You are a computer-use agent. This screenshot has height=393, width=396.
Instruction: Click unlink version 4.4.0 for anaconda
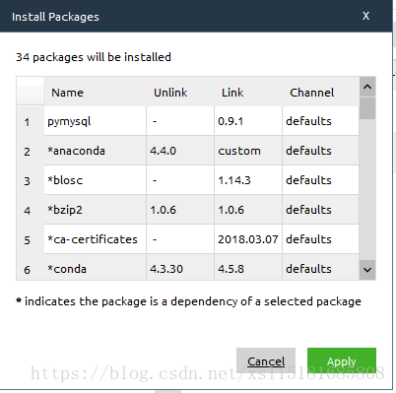(180, 151)
